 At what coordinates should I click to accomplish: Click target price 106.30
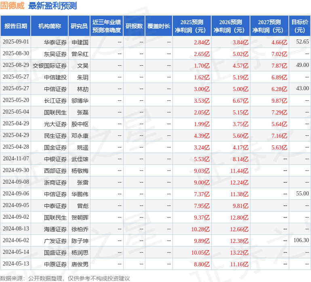tap(301, 240)
